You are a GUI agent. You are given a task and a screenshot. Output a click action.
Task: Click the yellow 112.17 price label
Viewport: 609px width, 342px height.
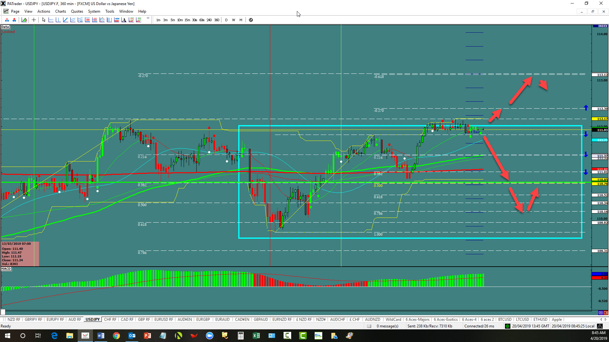[x=600, y=119]
